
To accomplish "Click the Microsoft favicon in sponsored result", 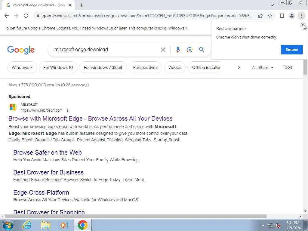I will click(13, 107).
